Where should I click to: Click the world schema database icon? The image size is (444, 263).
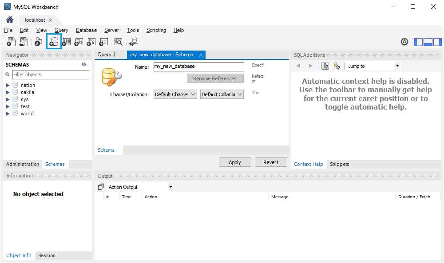tap(15, 113)
